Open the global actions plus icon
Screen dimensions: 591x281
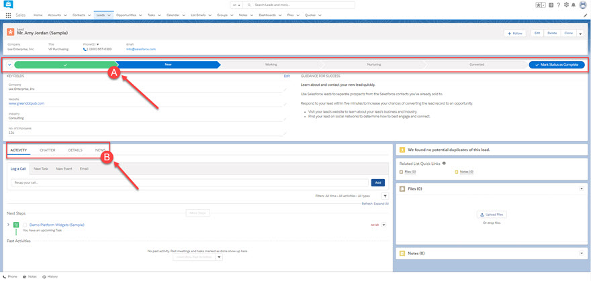[551, 5]
